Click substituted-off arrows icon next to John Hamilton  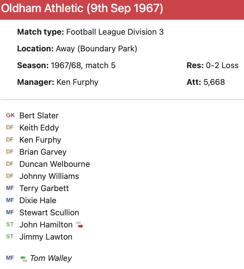pyautogui.click(x=79, y=225)
